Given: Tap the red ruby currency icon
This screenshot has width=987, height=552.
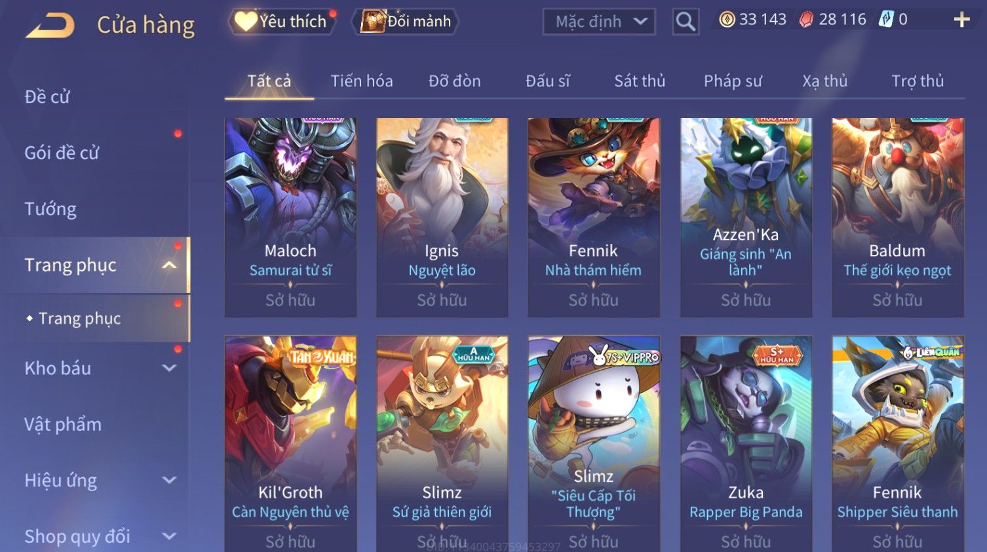Looking at the screenshot, I should 806,20.
